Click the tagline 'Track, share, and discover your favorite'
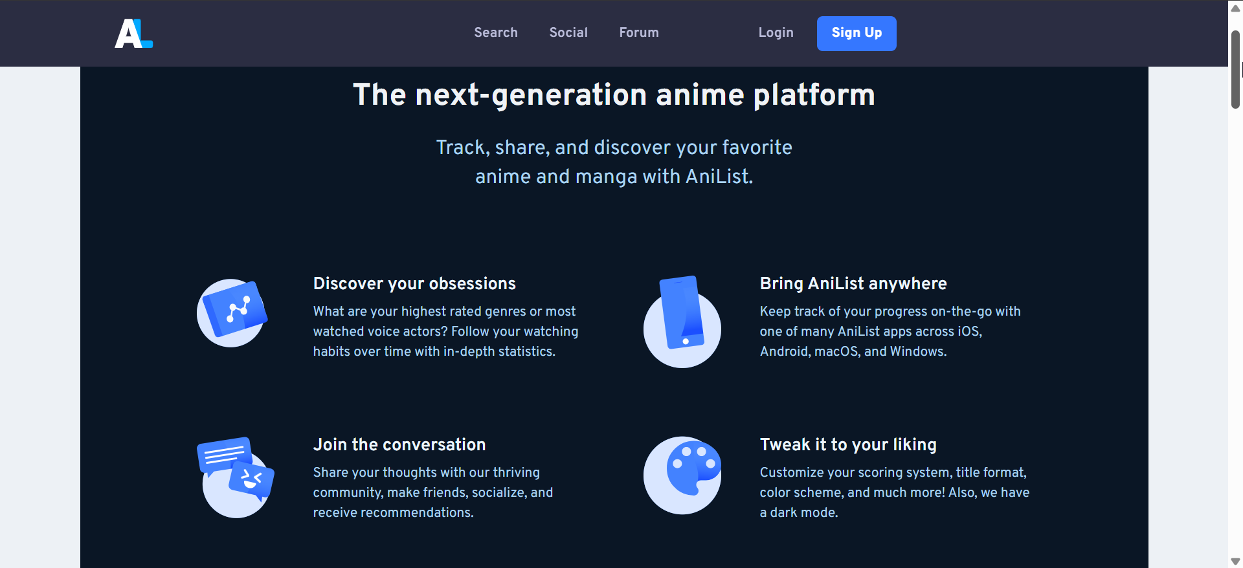 pyautogui.click(x=614, y=147)
